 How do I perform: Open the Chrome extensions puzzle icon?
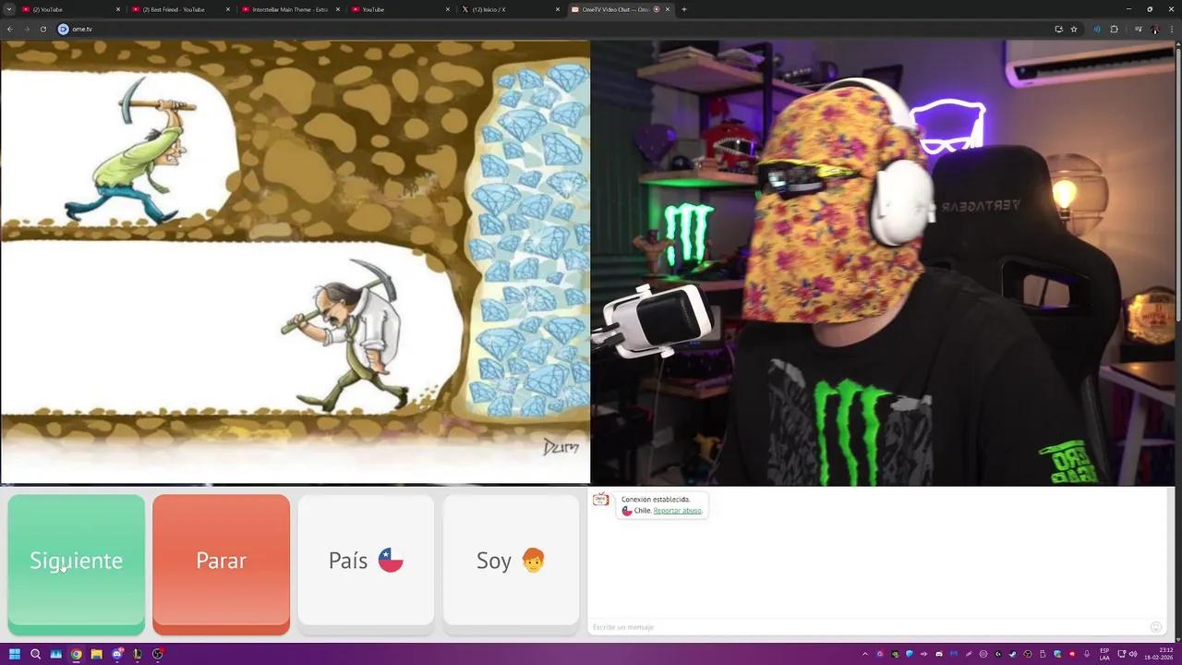point(1116,29)
